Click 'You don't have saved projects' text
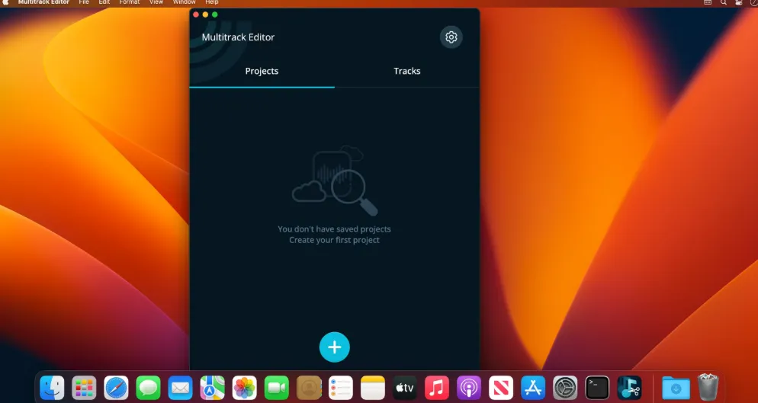The width and height of the screenshot is (758, 403). [x=335, y=229]
